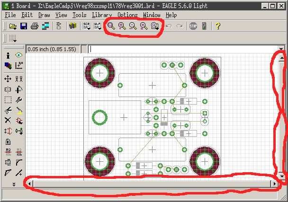
Task: Click the traffic light Go icon
Action: [x=204, y=26]
